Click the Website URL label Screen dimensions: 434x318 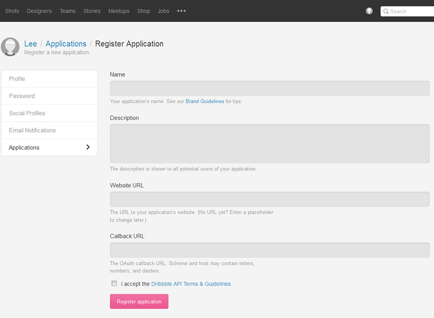[x=127, y=186]
